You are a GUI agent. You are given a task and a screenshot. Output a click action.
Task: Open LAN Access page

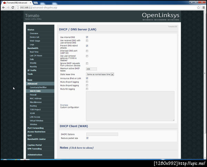click(x=35, y=117)
